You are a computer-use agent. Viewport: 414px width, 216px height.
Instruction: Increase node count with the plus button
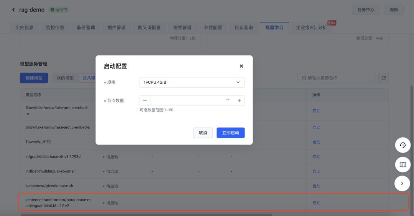239,101
